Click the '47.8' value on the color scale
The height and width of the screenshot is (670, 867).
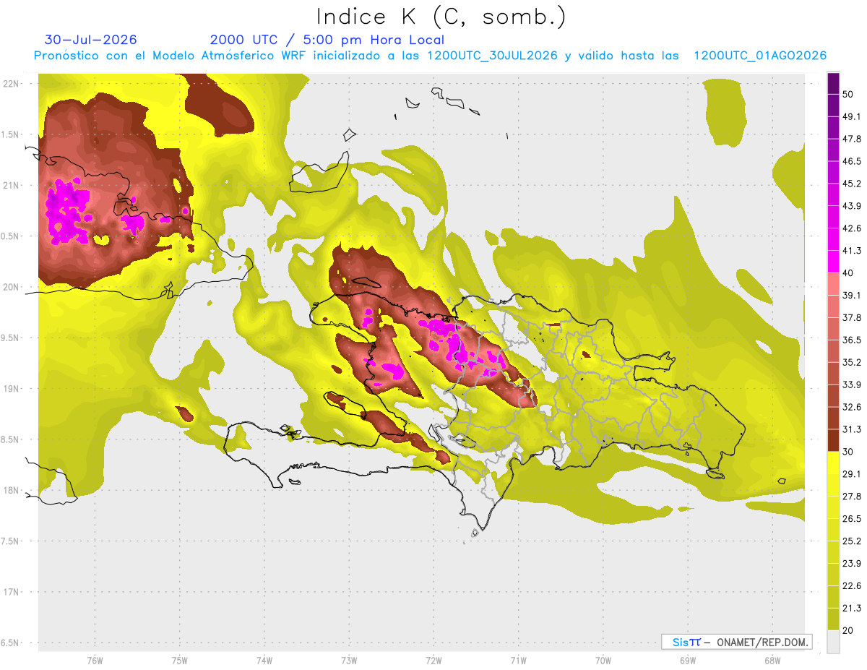pos(851,139)
